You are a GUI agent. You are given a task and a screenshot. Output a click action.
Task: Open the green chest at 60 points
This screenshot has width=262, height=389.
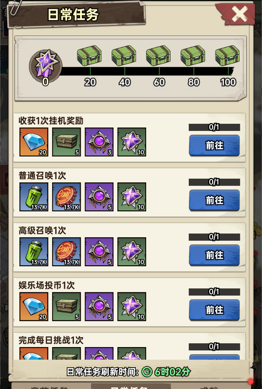[158, 56]
